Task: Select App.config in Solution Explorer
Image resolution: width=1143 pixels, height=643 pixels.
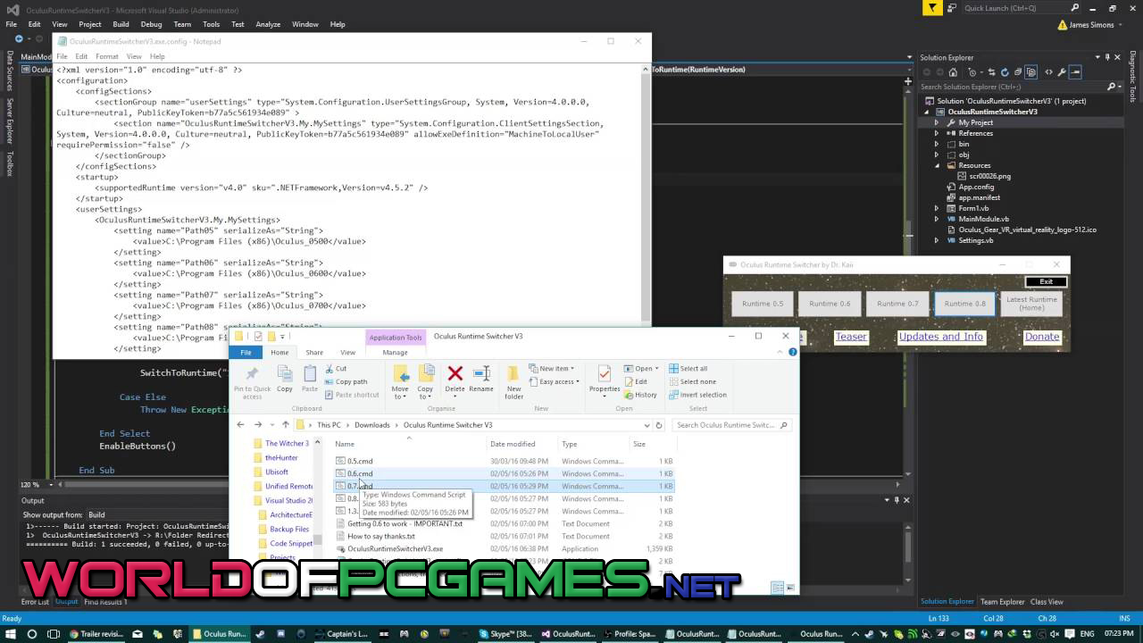Action: point(976,187)
